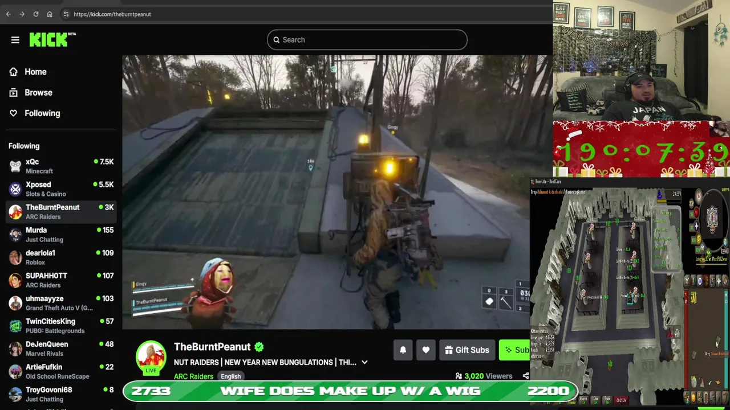
Task: Open Xposed channel in Following list
Action: coord(60,189)
